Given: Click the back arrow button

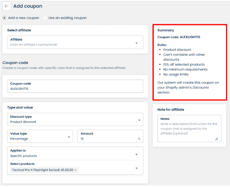Looking at the screenshot, I should 7,6.
